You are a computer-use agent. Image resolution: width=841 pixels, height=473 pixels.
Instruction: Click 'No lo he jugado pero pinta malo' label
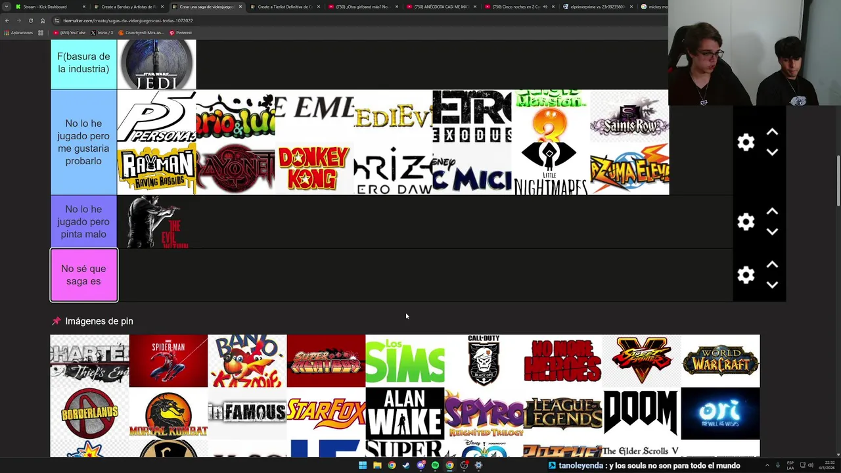pos(83,222)
